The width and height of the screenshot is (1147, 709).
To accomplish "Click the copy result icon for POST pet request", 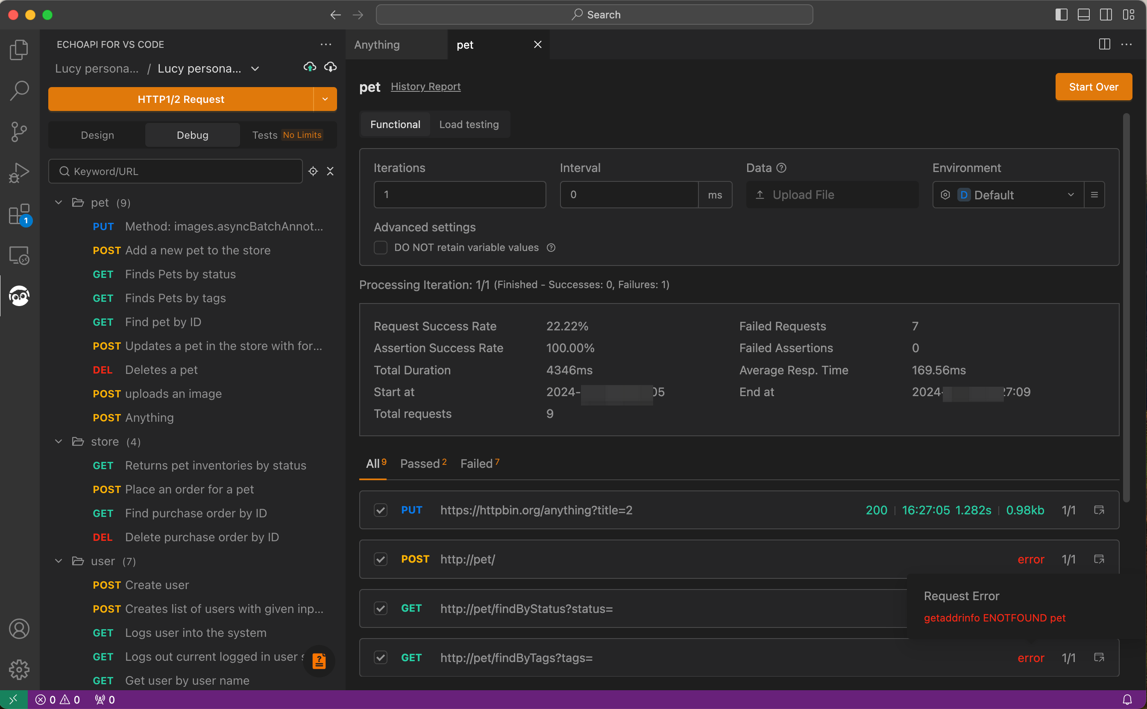I will click(1100, 558).
